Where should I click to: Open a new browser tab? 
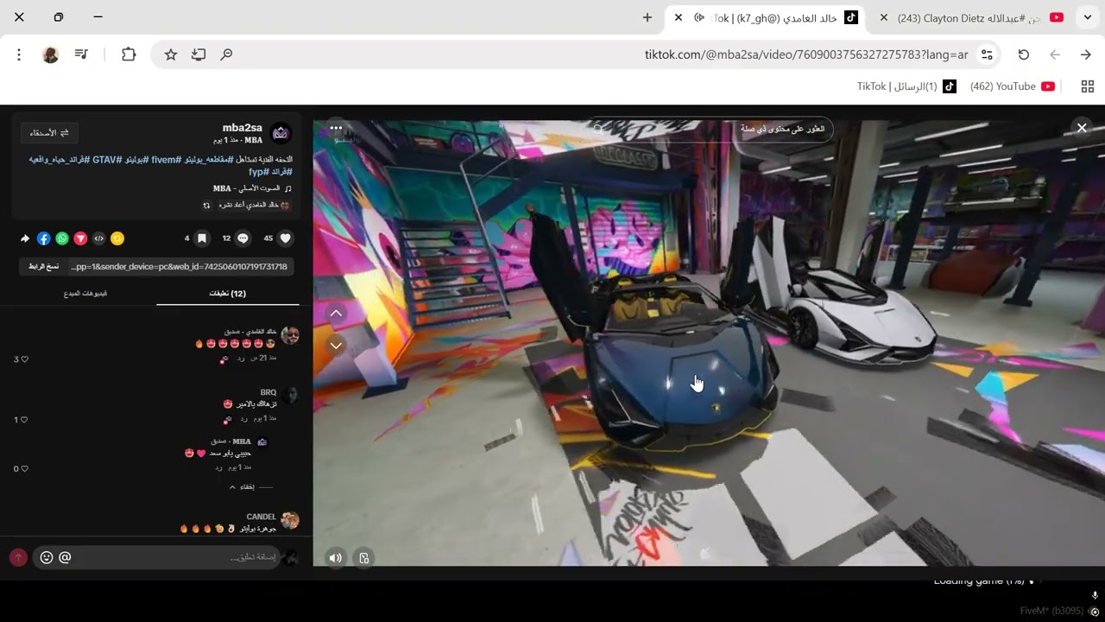coord(647,17)
